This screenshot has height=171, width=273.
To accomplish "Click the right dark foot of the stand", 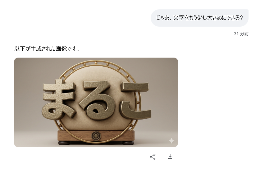I will (x=128, y=143).
